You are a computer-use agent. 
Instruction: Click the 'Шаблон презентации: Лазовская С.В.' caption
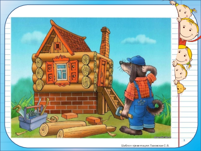tap(145, 146)
